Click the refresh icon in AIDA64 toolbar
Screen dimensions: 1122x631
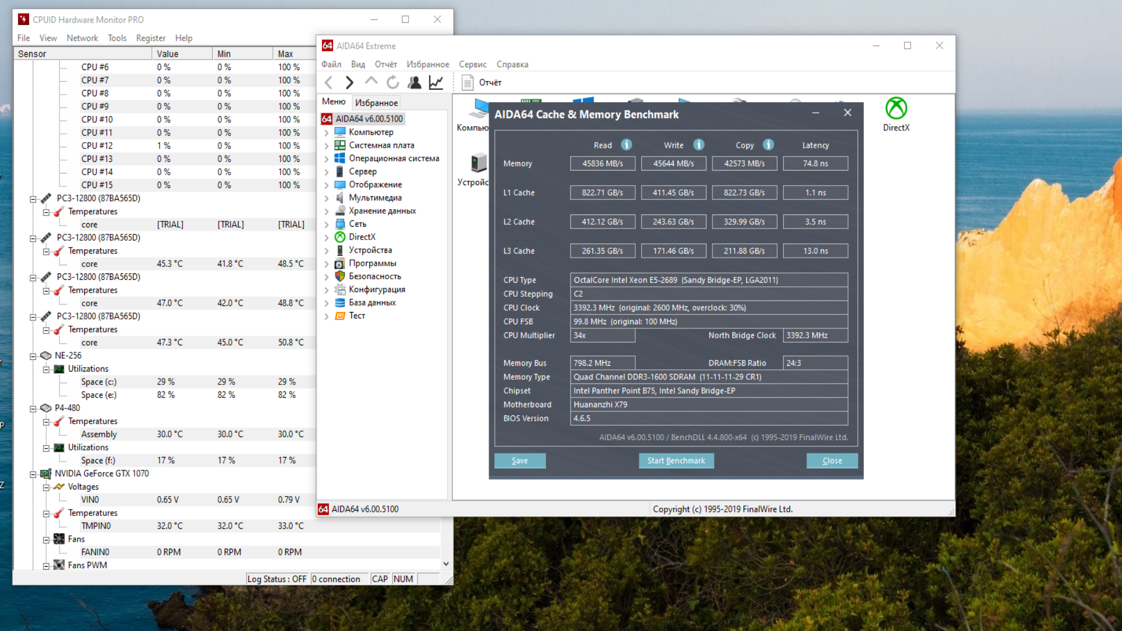(x=393, y=82)
